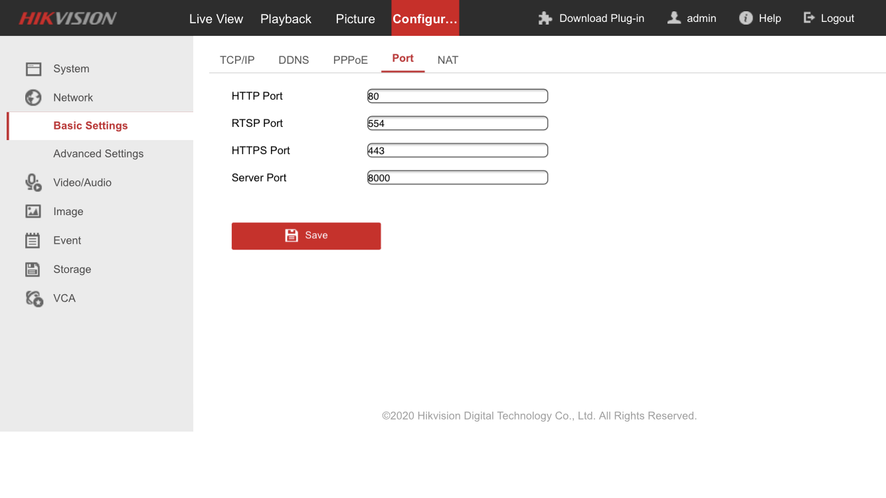Click the System monitor icon in sidebar
The image size is (886, 498).
pyautogui.click(x=33, y=69)
